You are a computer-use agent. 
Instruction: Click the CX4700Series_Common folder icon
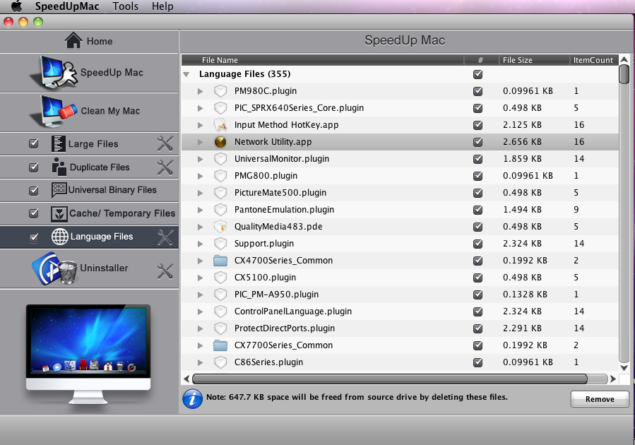pyautogui.click(x=220, y=261)
